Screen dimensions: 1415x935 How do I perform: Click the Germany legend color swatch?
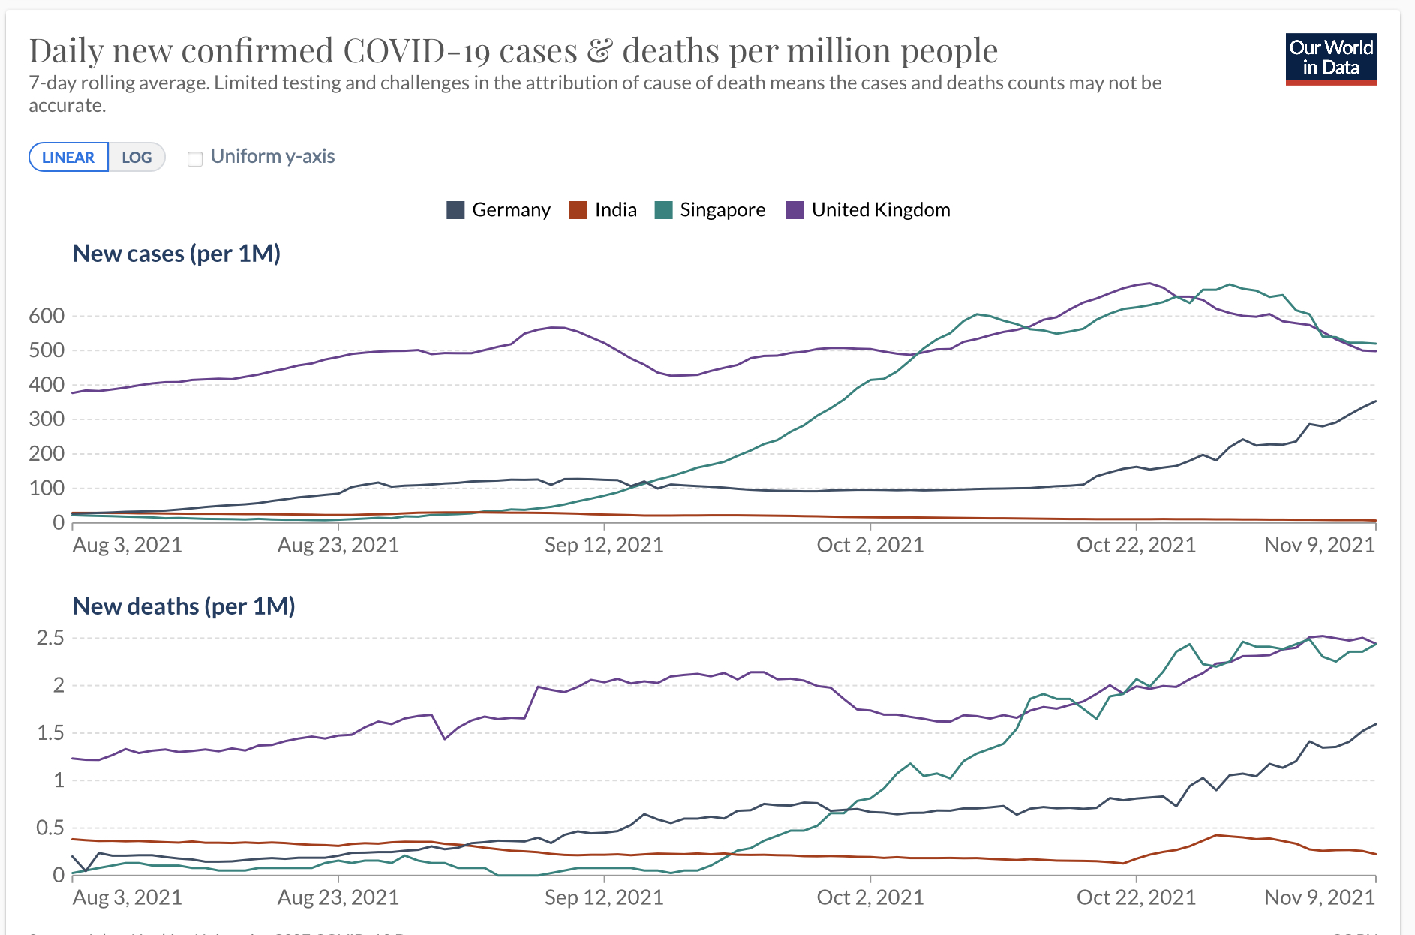(455, 210)
